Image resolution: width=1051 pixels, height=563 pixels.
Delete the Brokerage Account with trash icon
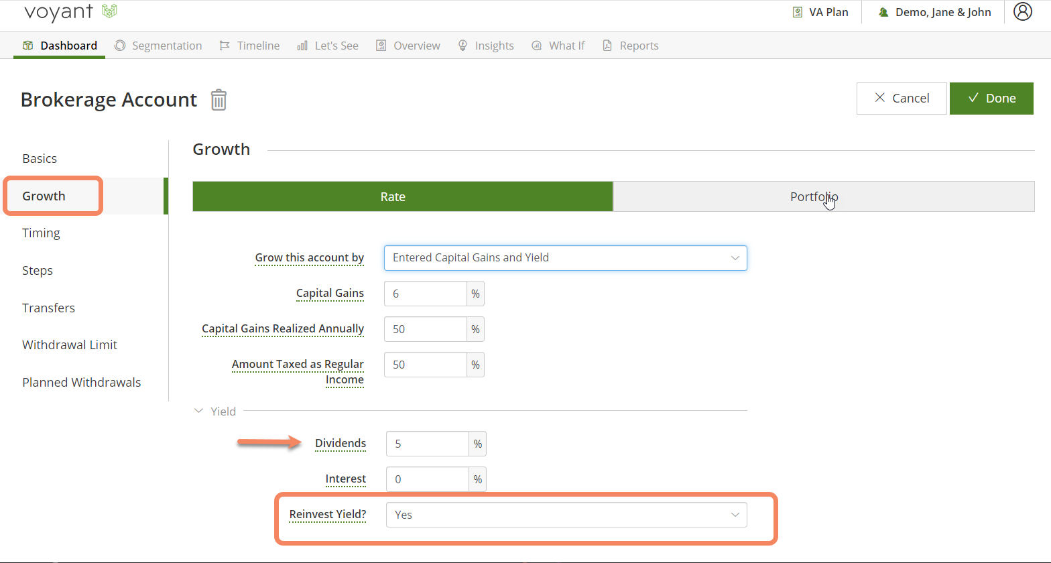tap(219, 100)
